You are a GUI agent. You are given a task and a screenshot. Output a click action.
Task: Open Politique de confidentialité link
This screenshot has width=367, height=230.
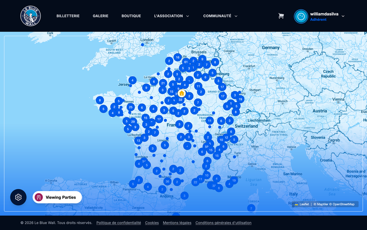[x=119, y=223]
